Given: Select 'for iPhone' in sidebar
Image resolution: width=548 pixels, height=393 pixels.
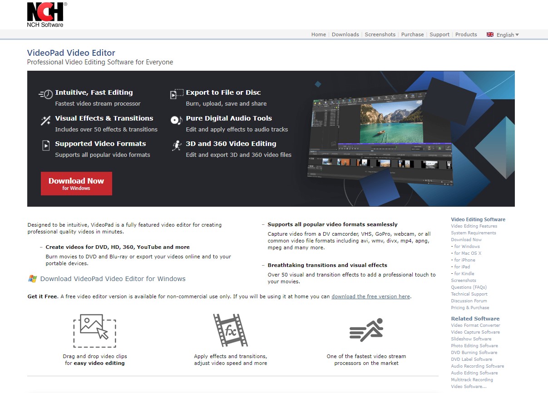Looking at the screenshot, I should click(465, 260).
